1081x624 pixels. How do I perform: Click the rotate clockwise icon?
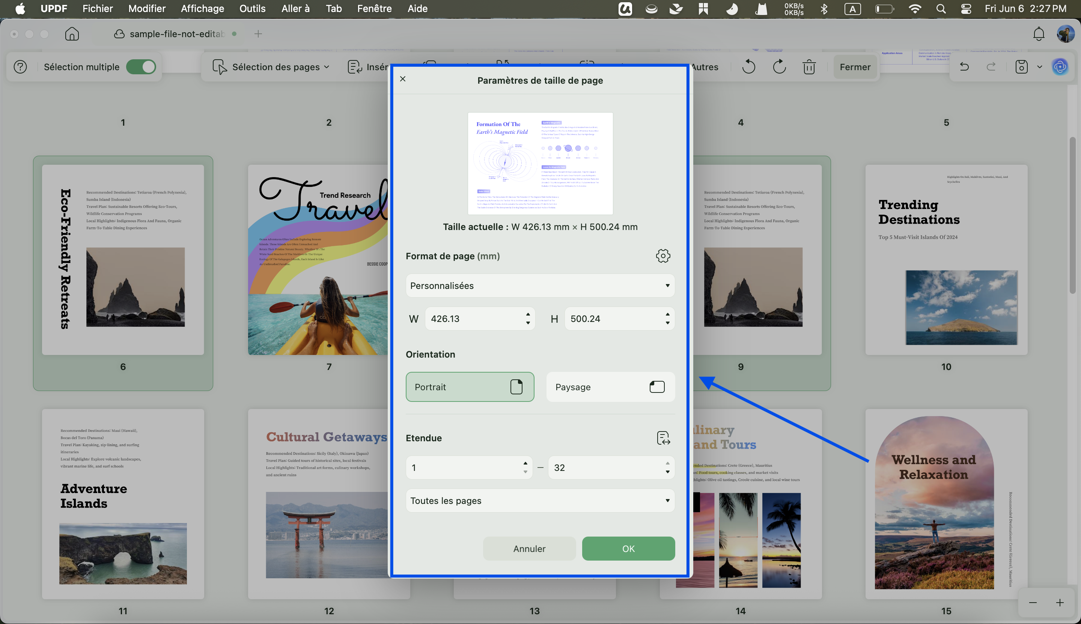click(x=779, y=67)
